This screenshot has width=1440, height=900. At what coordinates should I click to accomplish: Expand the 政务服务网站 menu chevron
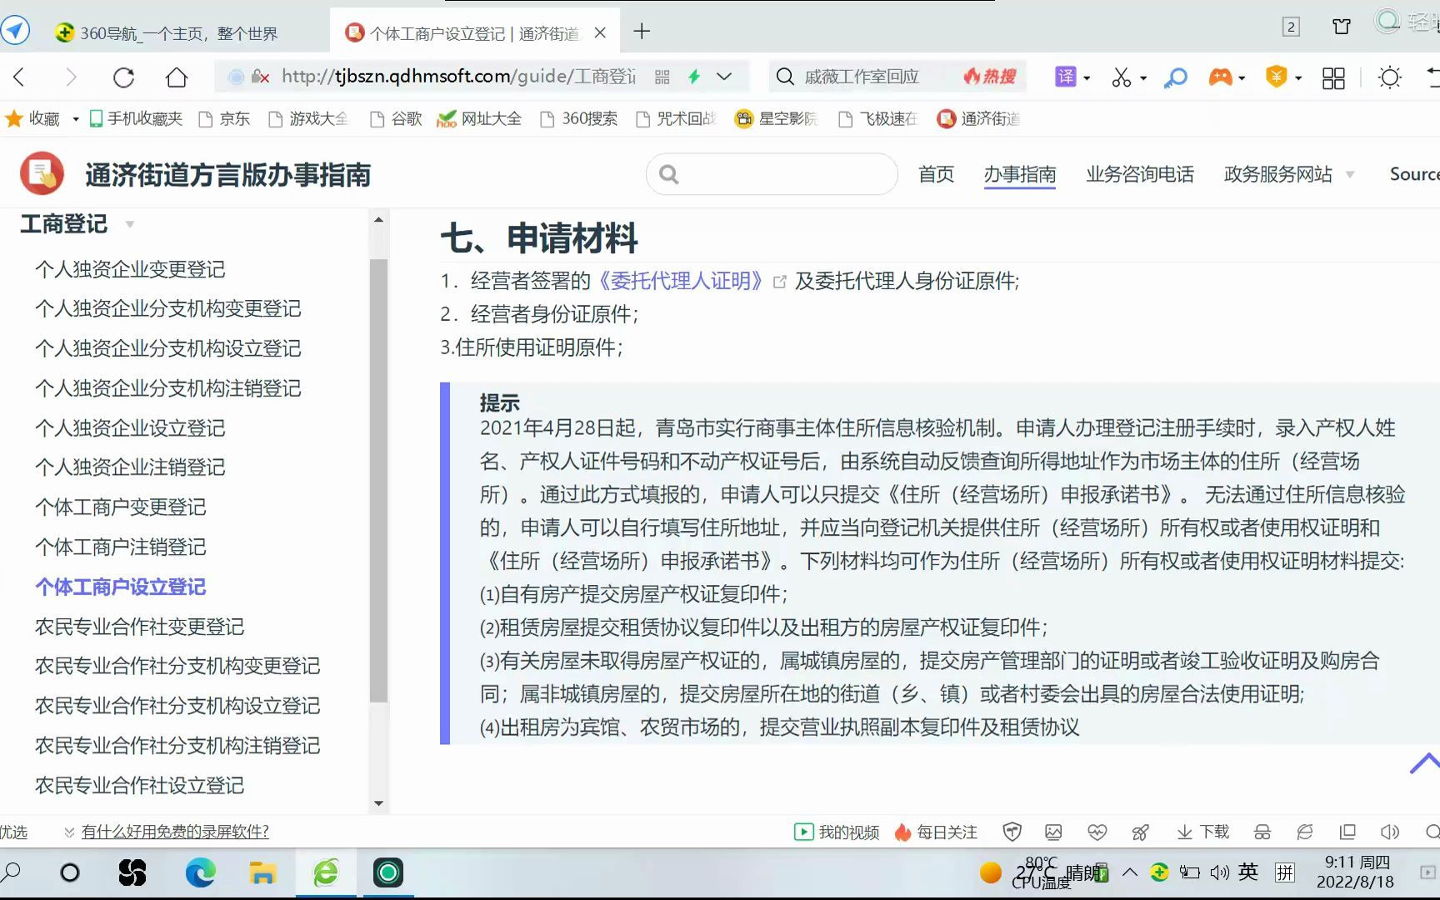coord(1349,174)
